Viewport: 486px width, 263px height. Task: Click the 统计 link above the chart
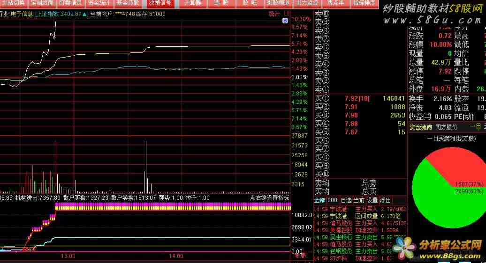click(x=273, y=14)
